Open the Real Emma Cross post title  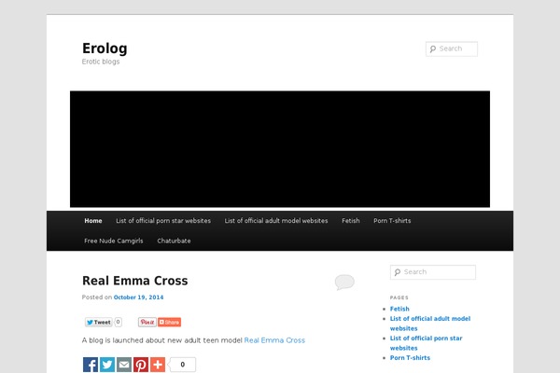click(135, 281)
